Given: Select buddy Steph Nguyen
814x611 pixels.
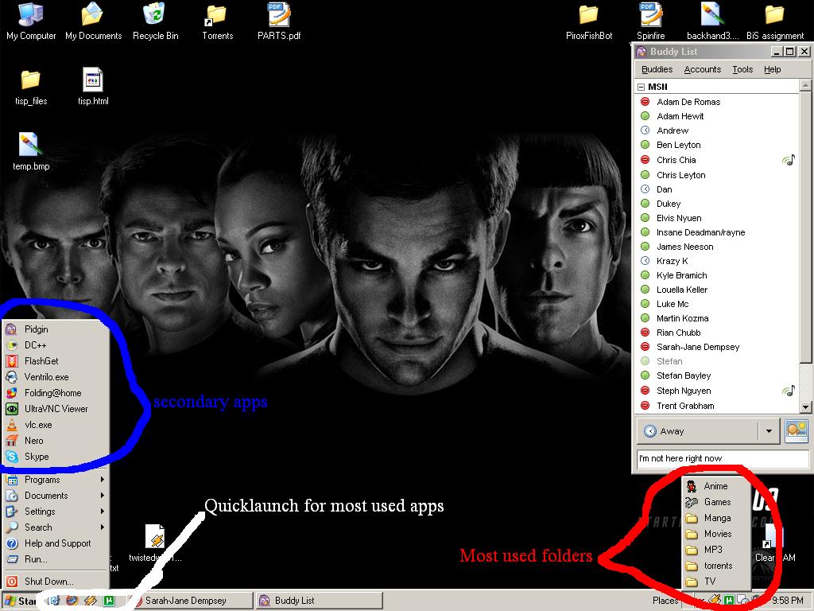Looking at the screenshot, I should coord(718,391).
